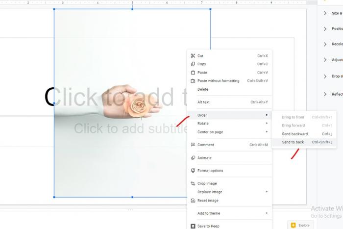Viewport: 343px width, 229px height.
Task: Click the Animate icon
Action: (193, 157)
